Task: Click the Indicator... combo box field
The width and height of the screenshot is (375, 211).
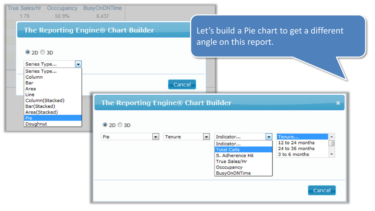Action: (243, 137)
